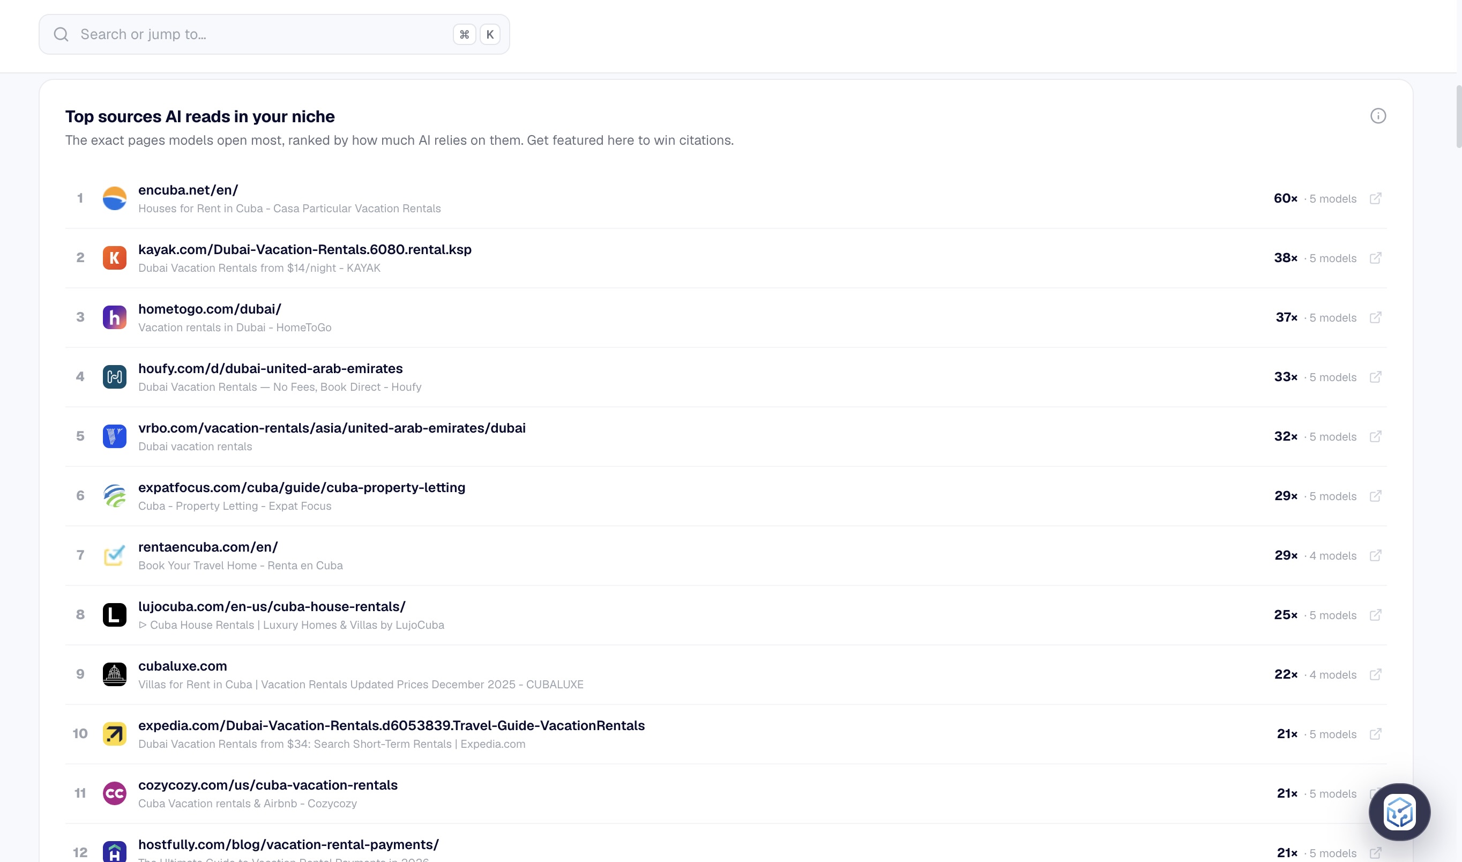Viewport: 1462px width, 862px height.
Task: Open the cubaluxe.com source link
Action: click(x=182, y=666)
